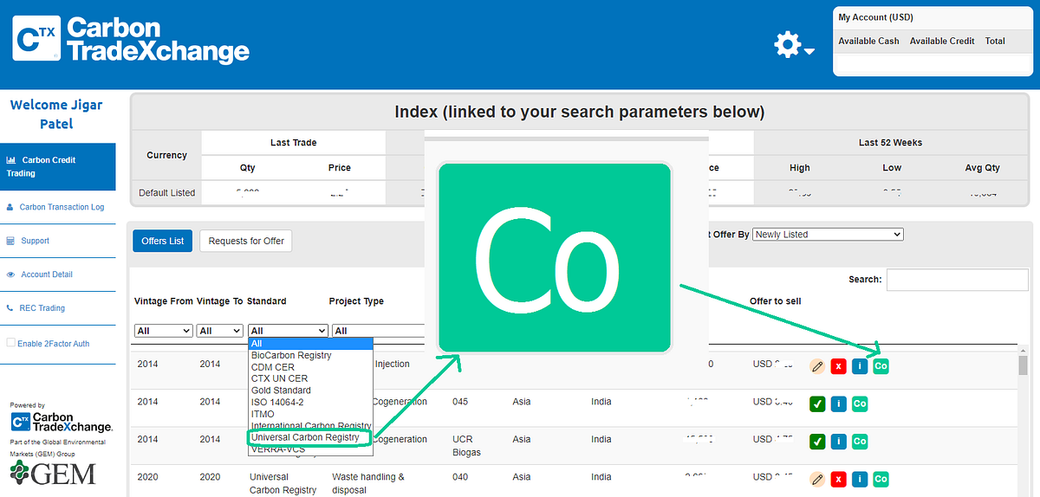Screen dimensions: 1040x497
Task: Open the Project Type filter dropdown
Action: pyautogui.click(x=377, y=331)
